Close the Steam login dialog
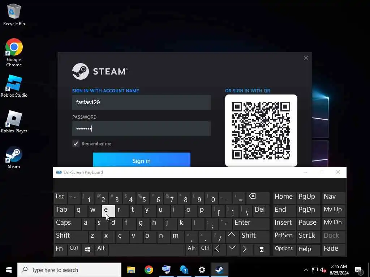Image resolution: width=370 pixels, height=277 pixels. tap(306, 58)
